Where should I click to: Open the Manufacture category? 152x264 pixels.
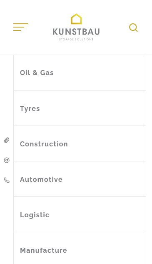pyautogui.click(x=43, y=250)
